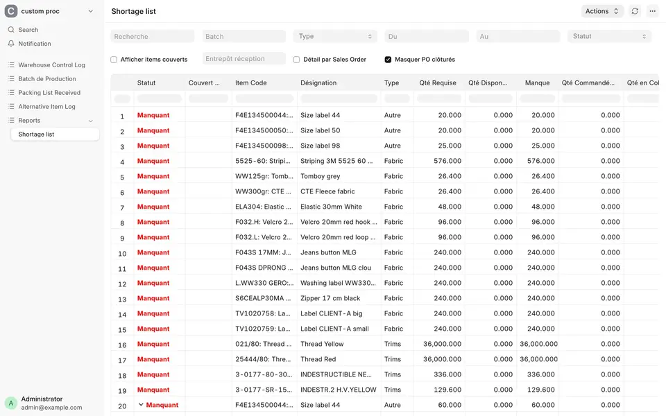The height and width of the screenshot is (416, 666).
Task: Click the Recherche search field
Action: point(153,37)
